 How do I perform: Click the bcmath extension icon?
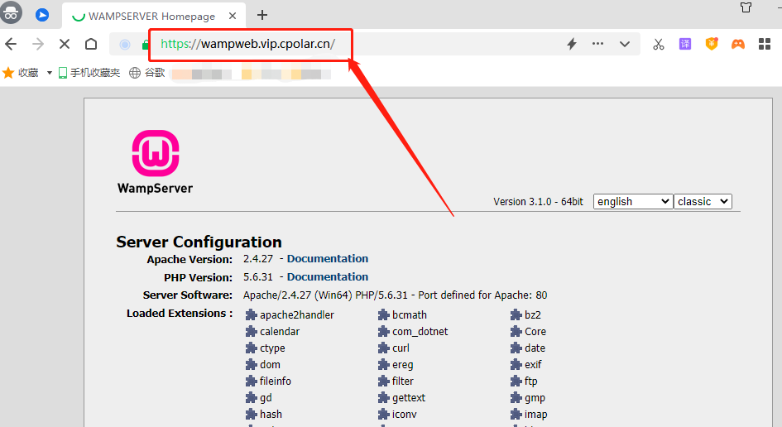pyautogui.click(x=383, y=314)
